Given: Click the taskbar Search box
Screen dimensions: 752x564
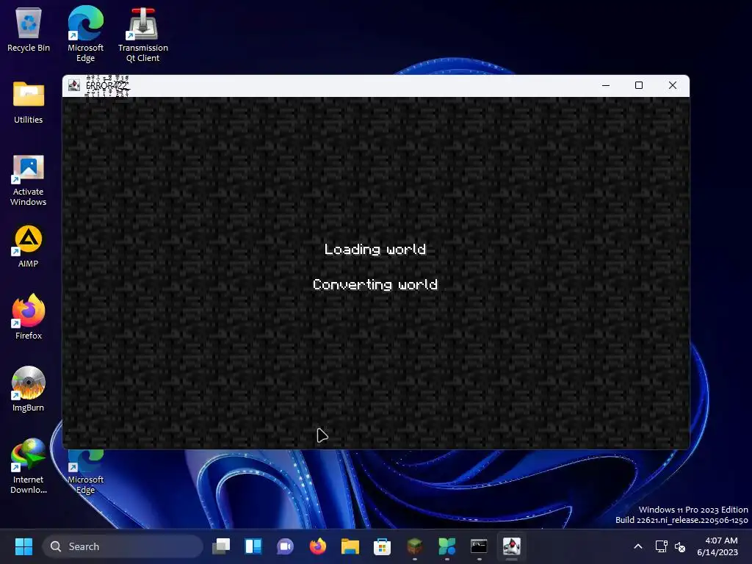Looking at the screenshot, I should pyautogui.click(x=123, y=546).
